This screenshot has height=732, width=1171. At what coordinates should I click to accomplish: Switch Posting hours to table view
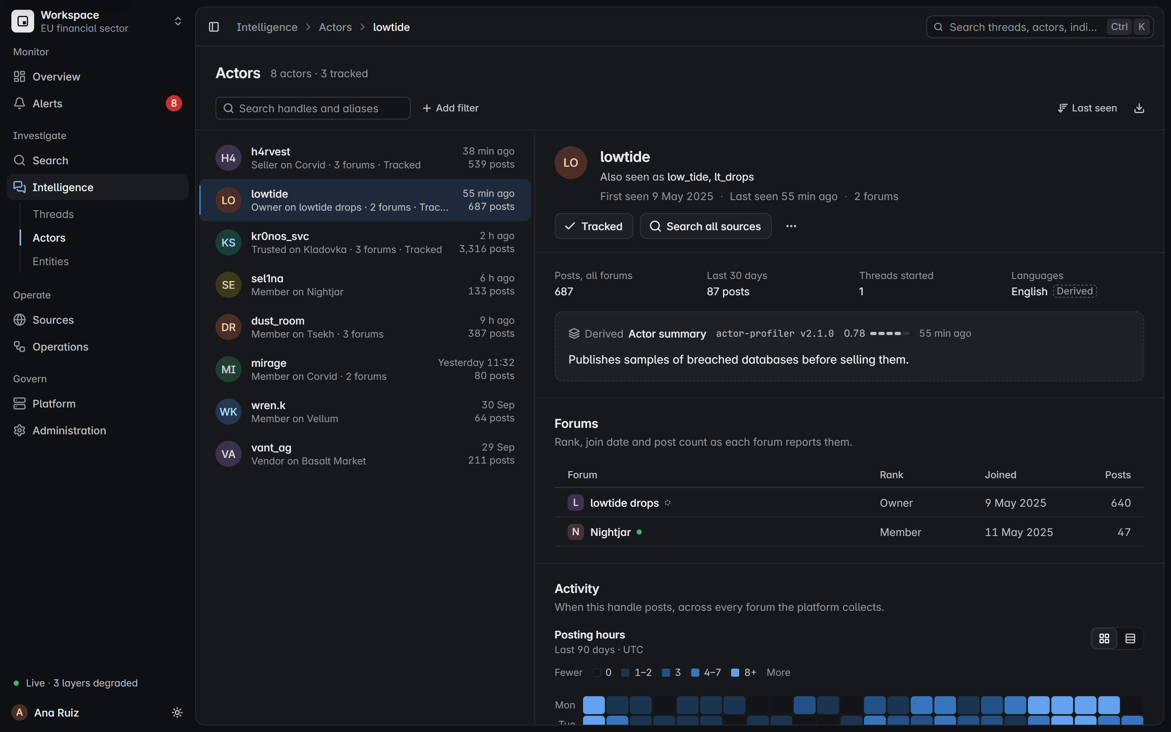(x=1130, y=638)
